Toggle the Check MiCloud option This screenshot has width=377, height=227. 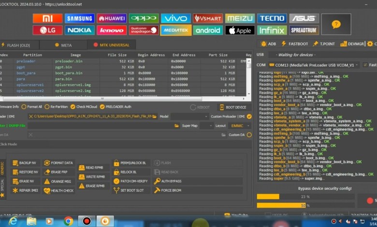[x=84, y=107]
